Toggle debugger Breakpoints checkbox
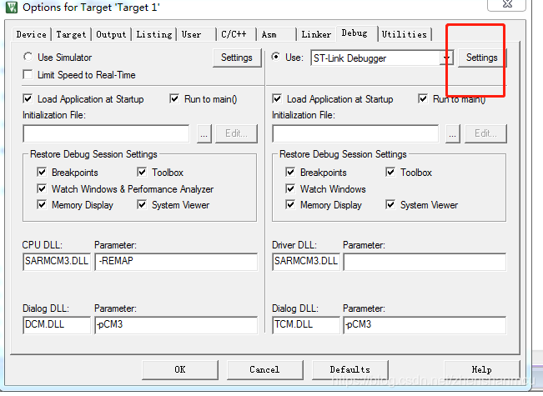The width and height of the screenshot is (543, 396). 290,172
